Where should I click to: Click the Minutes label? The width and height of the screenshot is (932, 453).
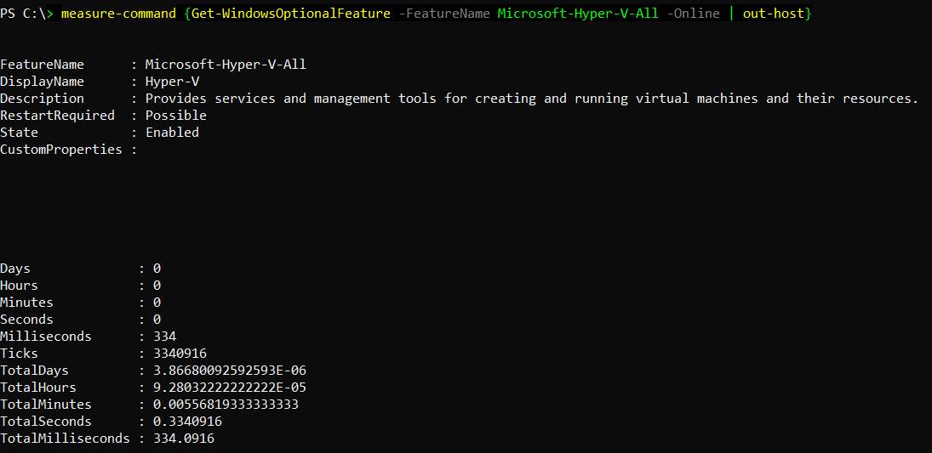[x=26, y=303]
